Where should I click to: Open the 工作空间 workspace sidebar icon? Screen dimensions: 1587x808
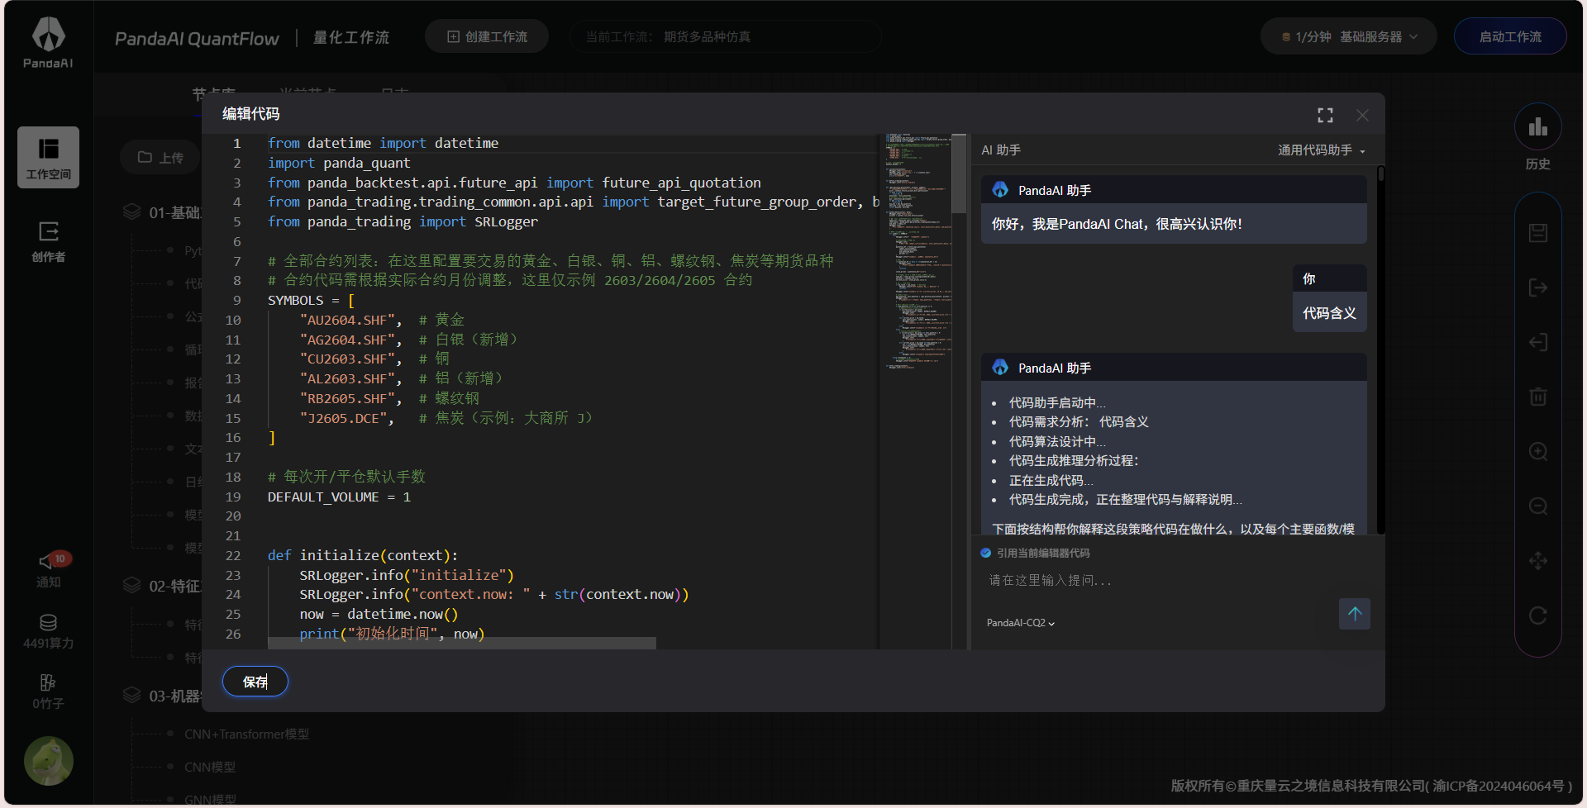coord(48,157)
